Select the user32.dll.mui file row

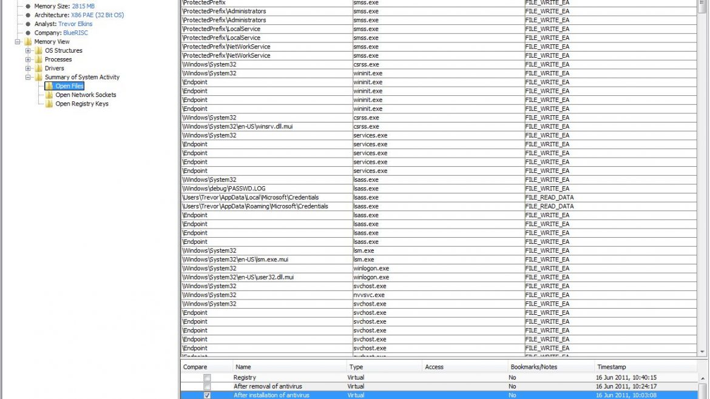(439, 277)
